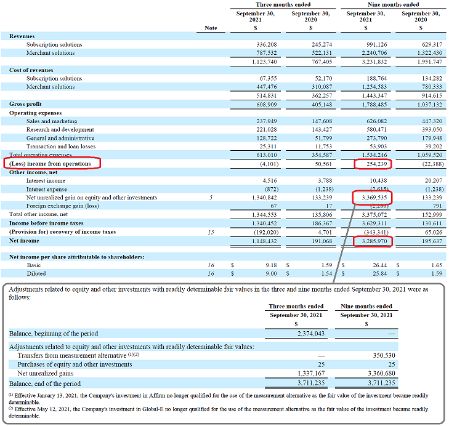Click nine-month net unrealized gains 3,360,680

point(381,373)
